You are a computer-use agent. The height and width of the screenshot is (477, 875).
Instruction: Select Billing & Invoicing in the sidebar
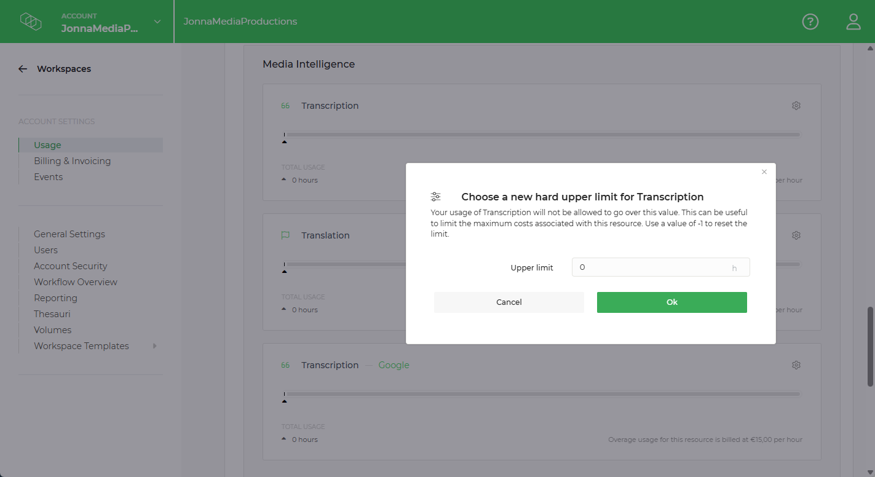pyautogui.click(x=72, y=160)
